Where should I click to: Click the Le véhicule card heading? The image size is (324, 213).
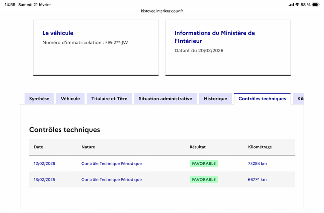pyautogui.click(x=58, y=33)
